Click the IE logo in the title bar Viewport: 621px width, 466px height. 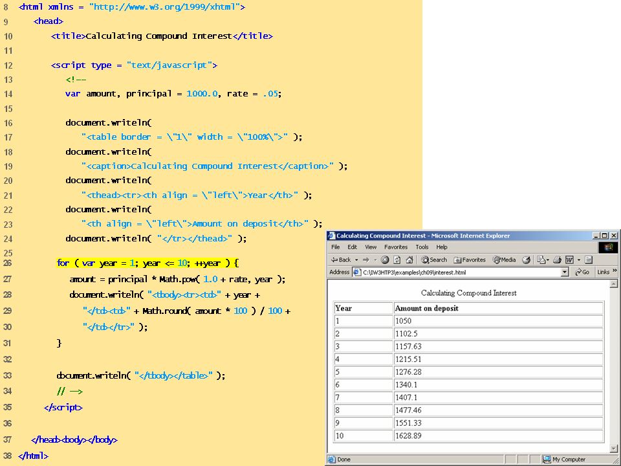point(331,236)
